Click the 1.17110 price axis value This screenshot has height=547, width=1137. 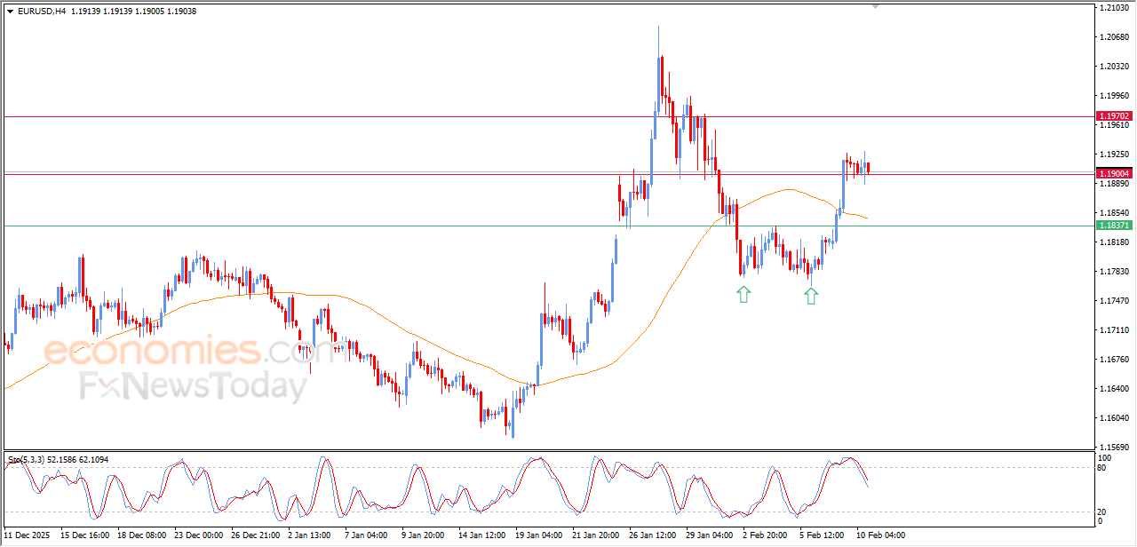(1113, 330)
